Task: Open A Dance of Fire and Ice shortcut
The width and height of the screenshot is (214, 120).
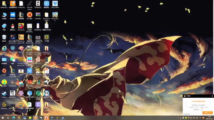Action: (x=13, y=39)
